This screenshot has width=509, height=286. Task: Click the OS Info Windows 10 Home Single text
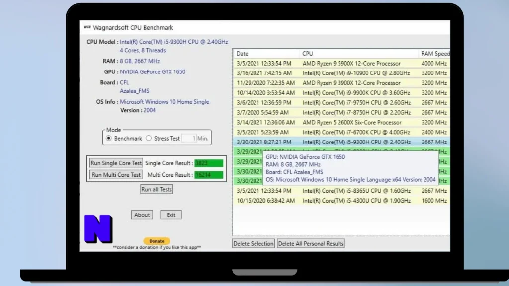pyautogui.click(x=164, y=102)
